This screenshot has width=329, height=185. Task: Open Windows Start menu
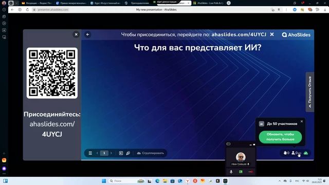tap(104, 181)
